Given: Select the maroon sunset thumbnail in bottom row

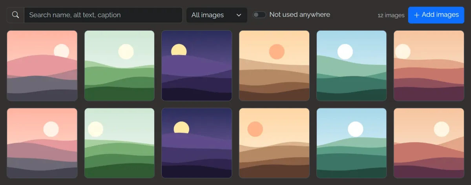Looking at the screenshot, I should tap(429, 143).
